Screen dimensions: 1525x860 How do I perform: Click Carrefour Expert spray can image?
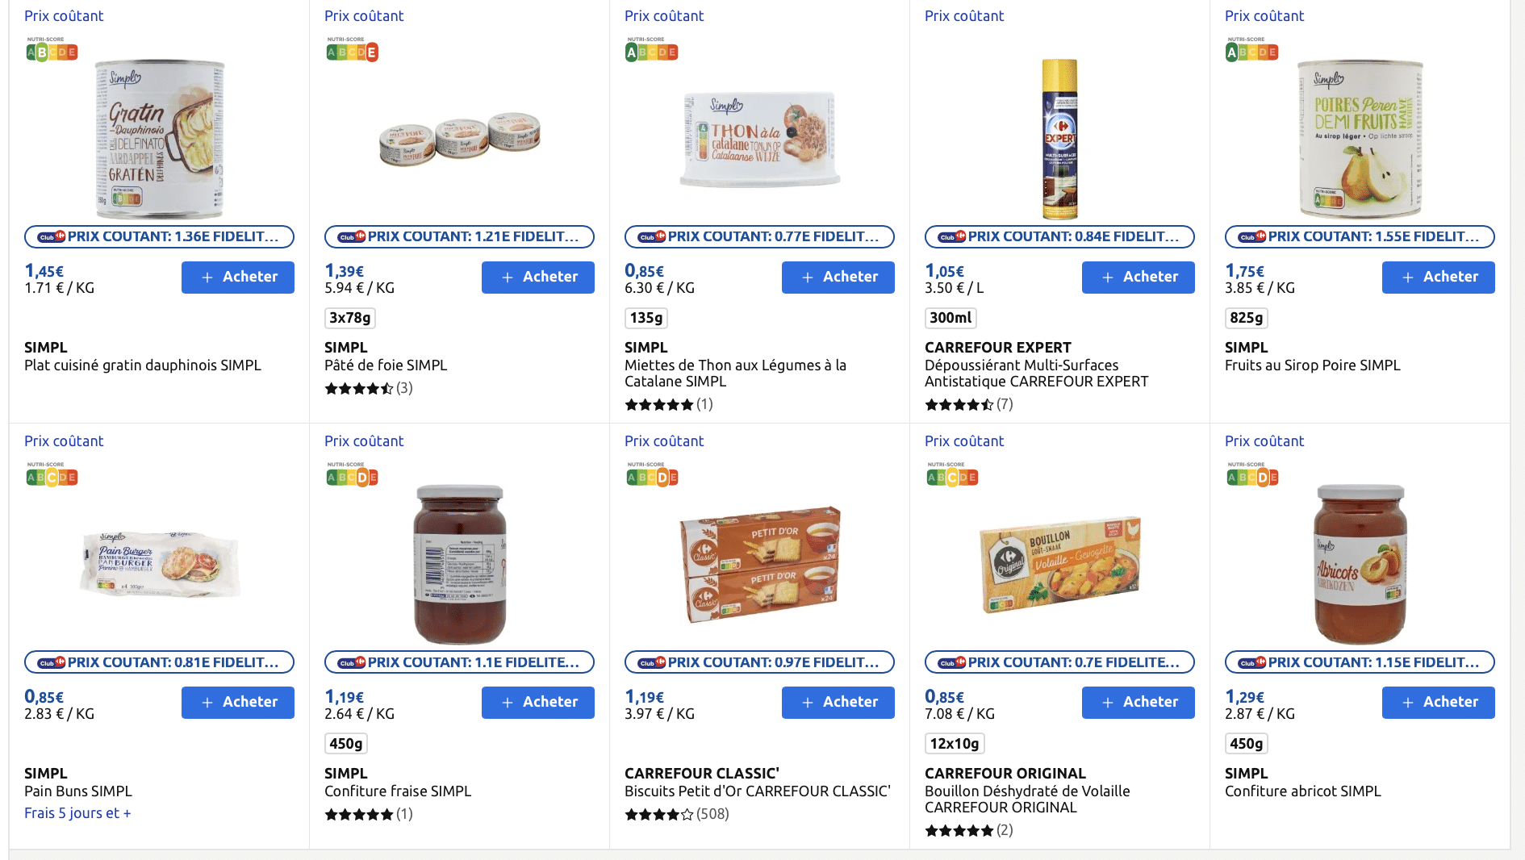point(1059,139)
